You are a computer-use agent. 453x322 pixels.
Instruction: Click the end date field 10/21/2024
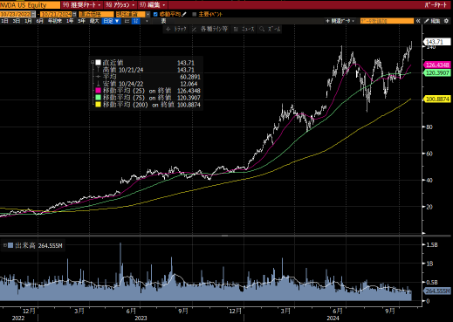click(x=56, y=14)
